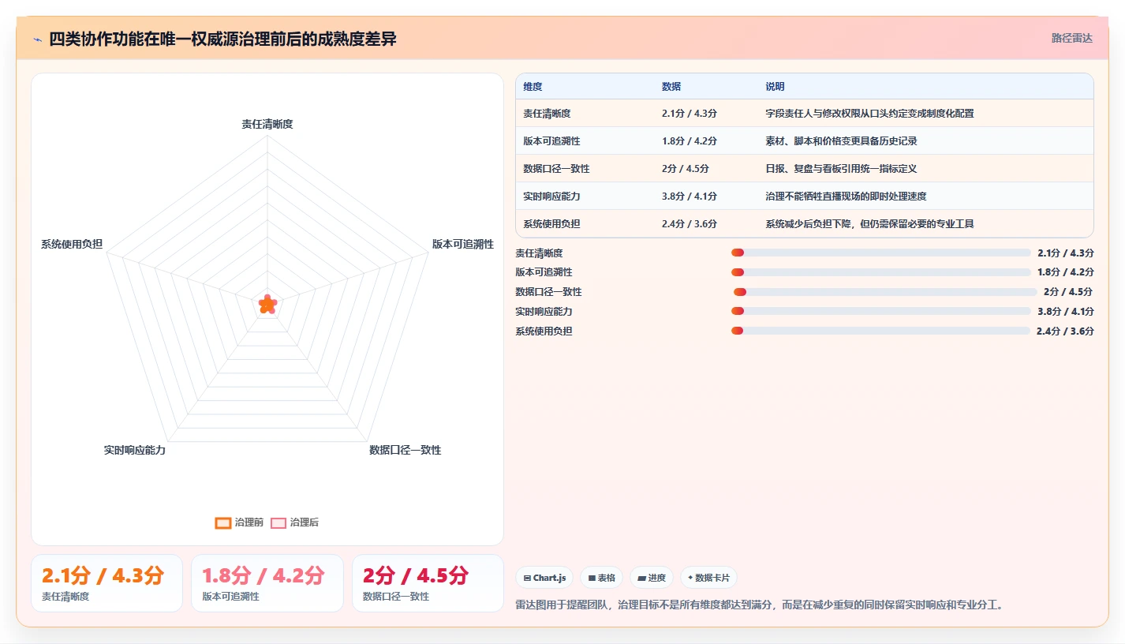Viewport: 1125px width, 644px height.
Task: Click the 1.8分 / 4.2分 value right of progress bar
Action: (x=1066, y=272)
